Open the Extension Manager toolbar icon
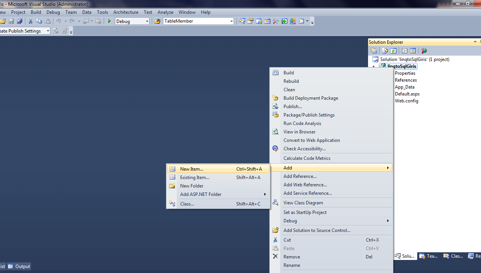 click(292, 21)
